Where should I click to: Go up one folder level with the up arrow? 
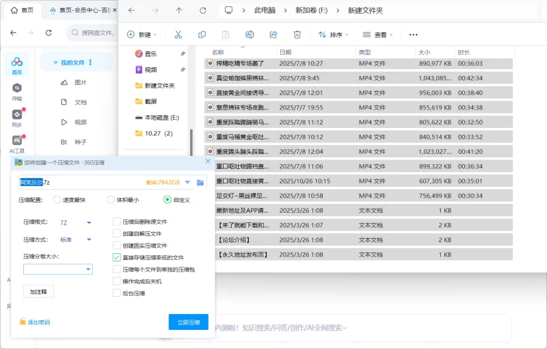[x=179, y=10]
